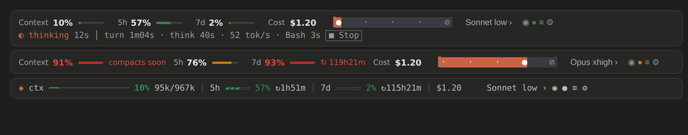This screenshot has height=135, width=688.
Task: Click the orange thinking spinner icon
Action: click(x=21, y=36)
